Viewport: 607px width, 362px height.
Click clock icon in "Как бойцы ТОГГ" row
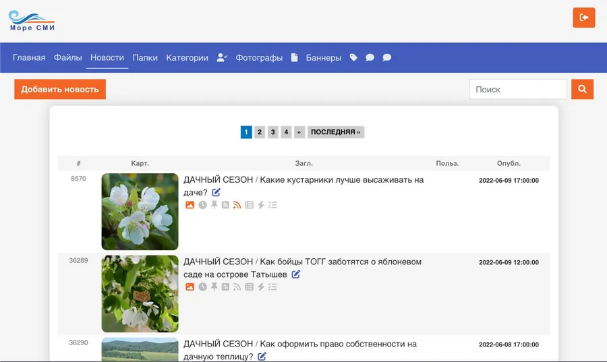point(202,287)
